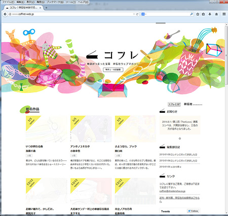Open the URL history dropdown arrow
228x216 pixels.
point(134,14)
